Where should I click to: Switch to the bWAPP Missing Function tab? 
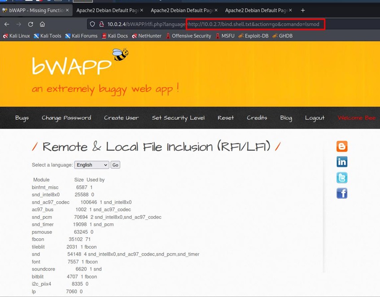(x=35, y=10)
